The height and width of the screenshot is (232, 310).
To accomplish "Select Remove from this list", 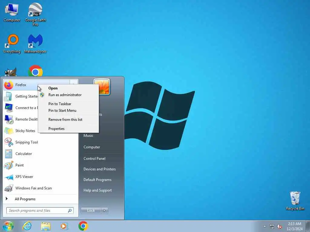I will coord(68,120).
